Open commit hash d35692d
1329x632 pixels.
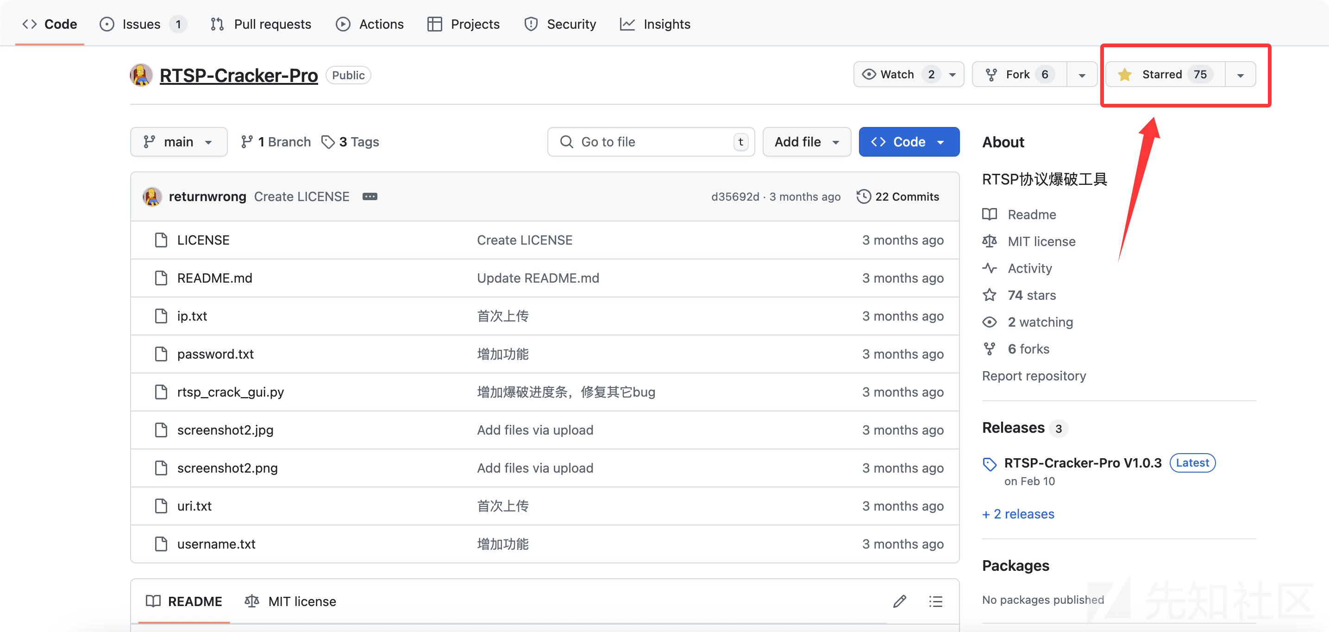pyautogui.click(x=735, y=197)
